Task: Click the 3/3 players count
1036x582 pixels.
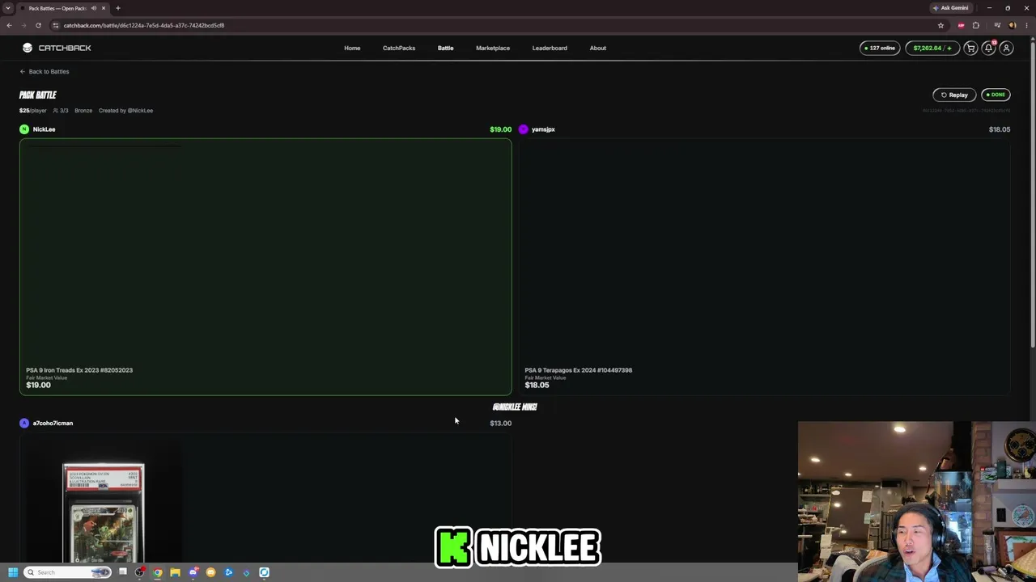Action: pos(62,110)
